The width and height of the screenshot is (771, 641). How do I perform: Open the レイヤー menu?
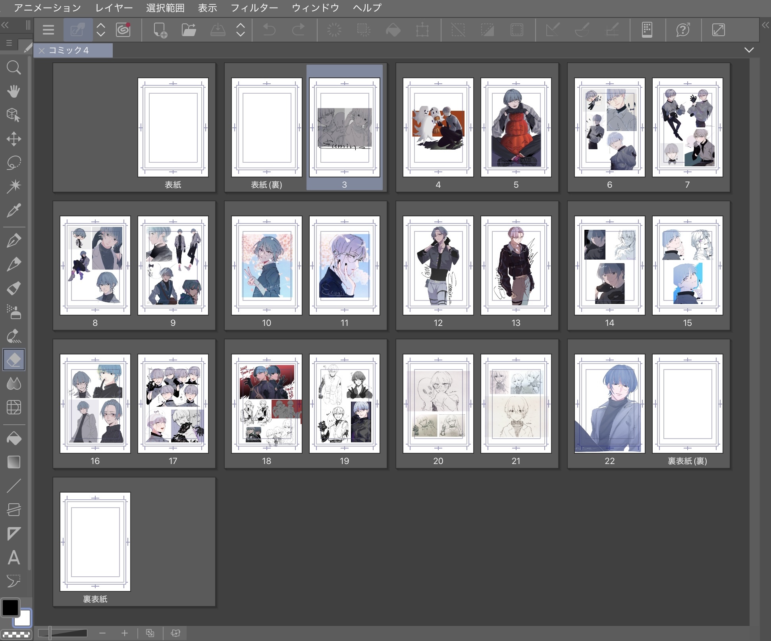tap(114, 8)
